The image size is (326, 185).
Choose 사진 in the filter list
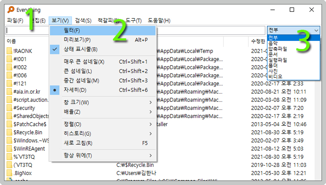pos(294,71)
